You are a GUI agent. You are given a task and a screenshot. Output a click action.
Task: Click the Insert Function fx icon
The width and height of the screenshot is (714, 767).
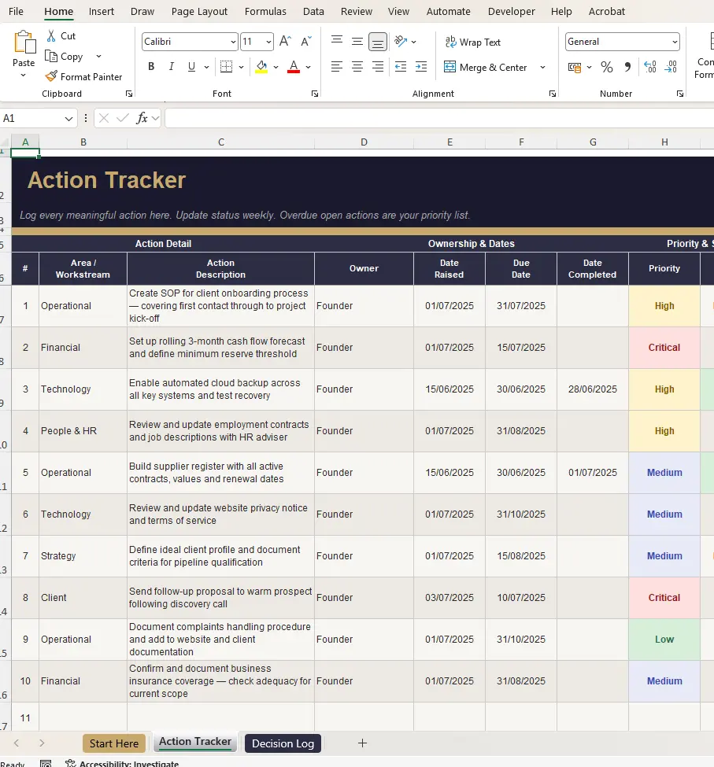pos(142,118)
